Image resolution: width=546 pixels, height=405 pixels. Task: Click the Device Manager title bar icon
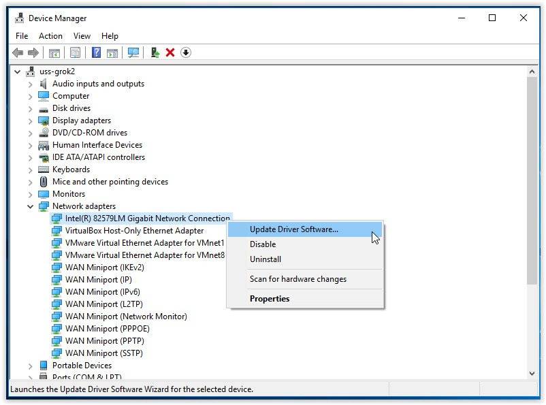click(x=20, y=18)
